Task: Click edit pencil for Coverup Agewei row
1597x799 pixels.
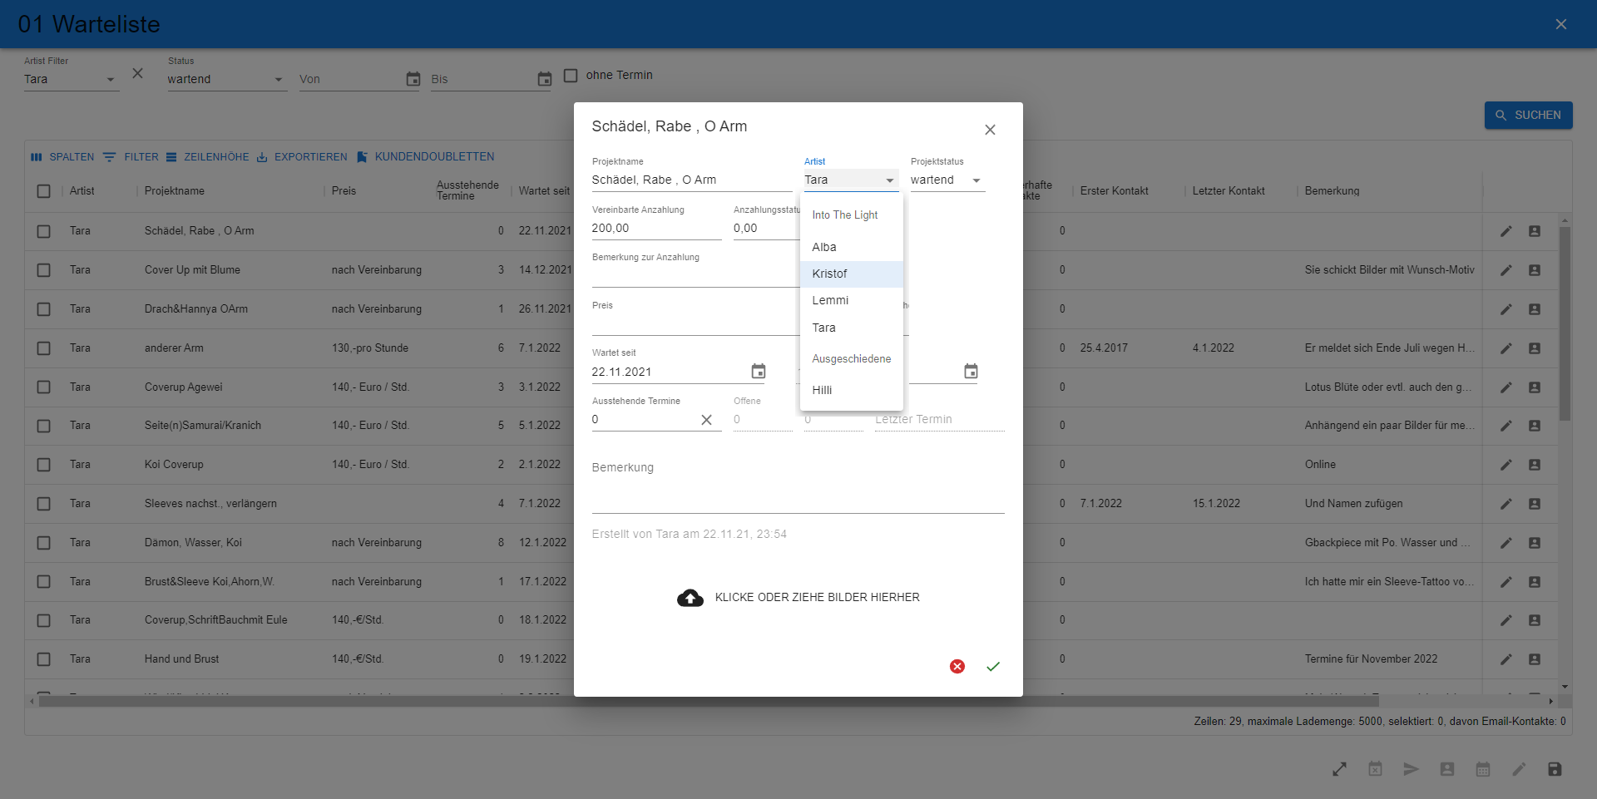Action: pyautogui.click(x=1506, y=387)
